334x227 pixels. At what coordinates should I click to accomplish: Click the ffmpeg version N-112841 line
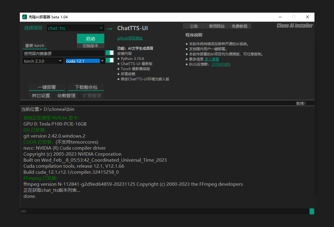(x=133, y=184)
